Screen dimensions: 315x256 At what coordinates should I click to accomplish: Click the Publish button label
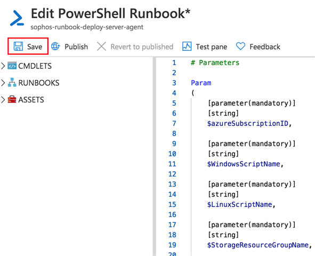tap(76, 46)
